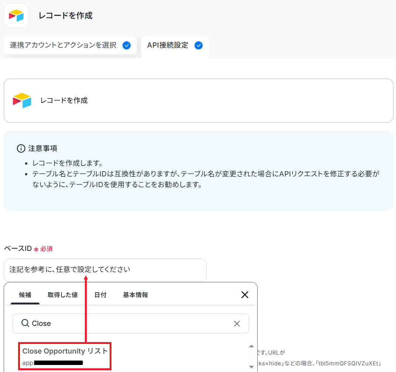The height and width of the screenshot is (372, 396).
Task: Close the candidates popup panel
Action: tap(245, 294)
